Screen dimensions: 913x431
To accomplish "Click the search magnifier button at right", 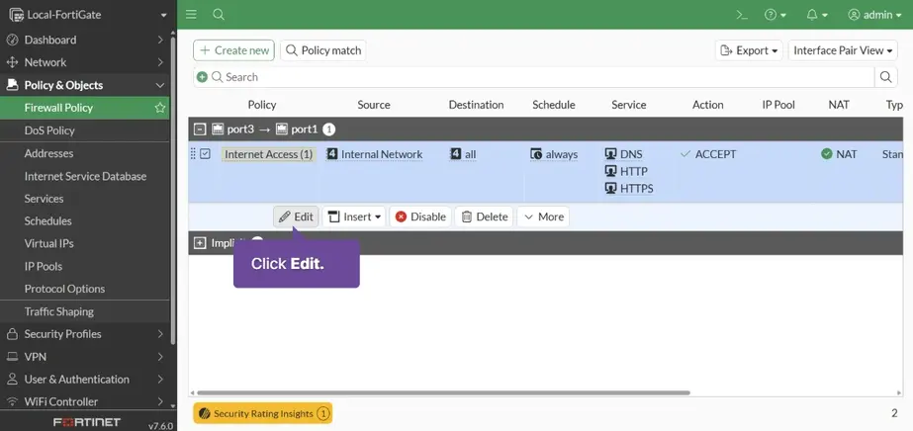I will point(885,77).
